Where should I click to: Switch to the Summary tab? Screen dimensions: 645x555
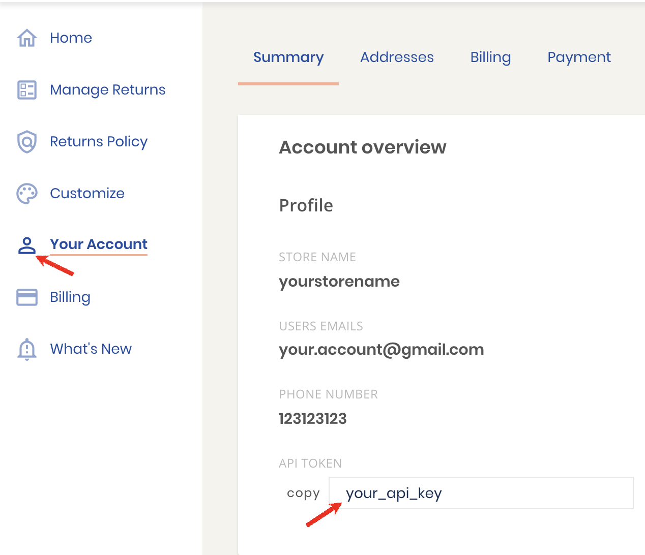click(288, 57)
